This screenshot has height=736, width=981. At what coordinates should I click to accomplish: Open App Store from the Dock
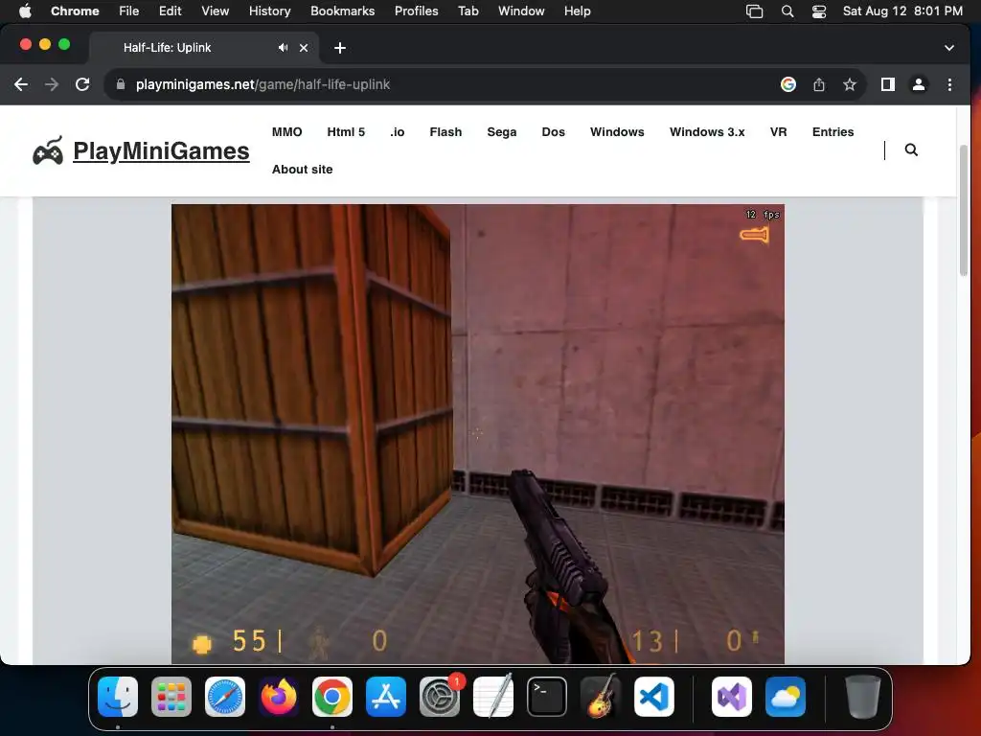click(386, 697)
